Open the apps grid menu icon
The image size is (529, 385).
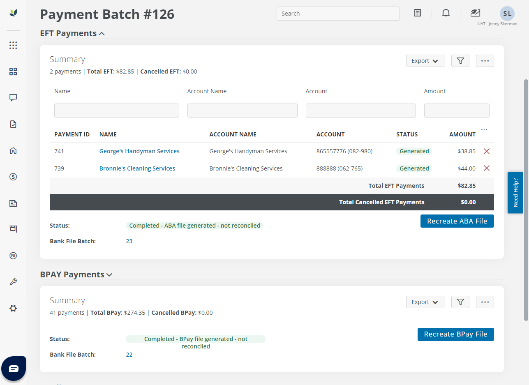coord(13,45)
